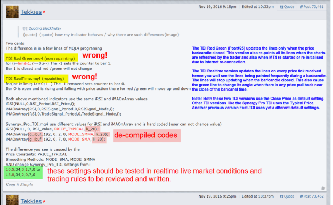The width and height of the screenshot is (333, 205).
Task: Click the 'Edited at 10:33pm' timestamp
Action: 257,7
